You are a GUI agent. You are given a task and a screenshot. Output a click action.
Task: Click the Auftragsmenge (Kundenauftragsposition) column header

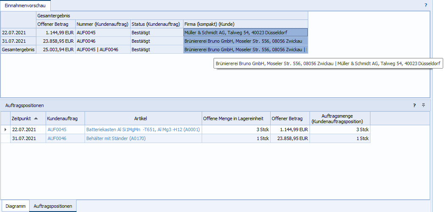[340, 118]
